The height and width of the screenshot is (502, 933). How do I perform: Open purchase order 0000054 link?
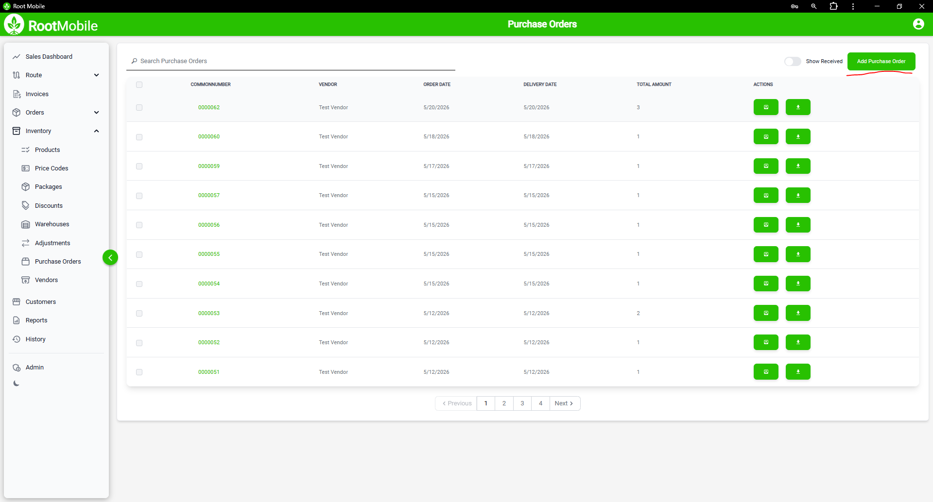209,284
